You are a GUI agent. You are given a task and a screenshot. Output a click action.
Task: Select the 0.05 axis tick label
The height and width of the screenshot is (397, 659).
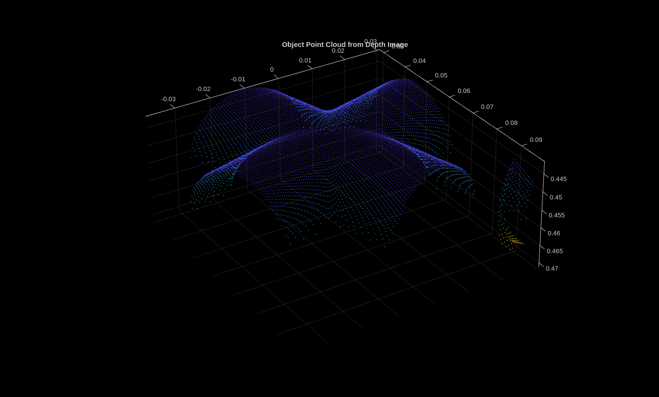(441, 76)
